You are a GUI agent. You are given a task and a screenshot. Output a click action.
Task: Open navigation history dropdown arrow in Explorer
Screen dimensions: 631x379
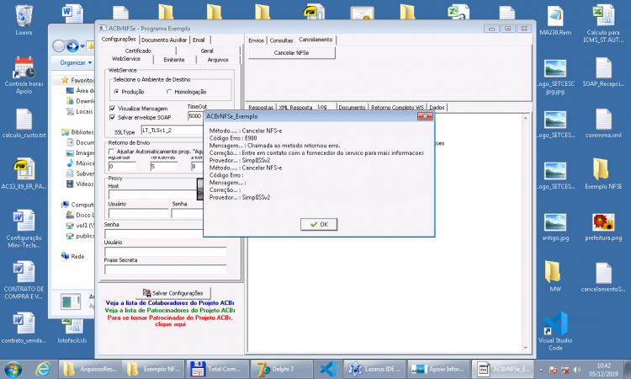82,46
